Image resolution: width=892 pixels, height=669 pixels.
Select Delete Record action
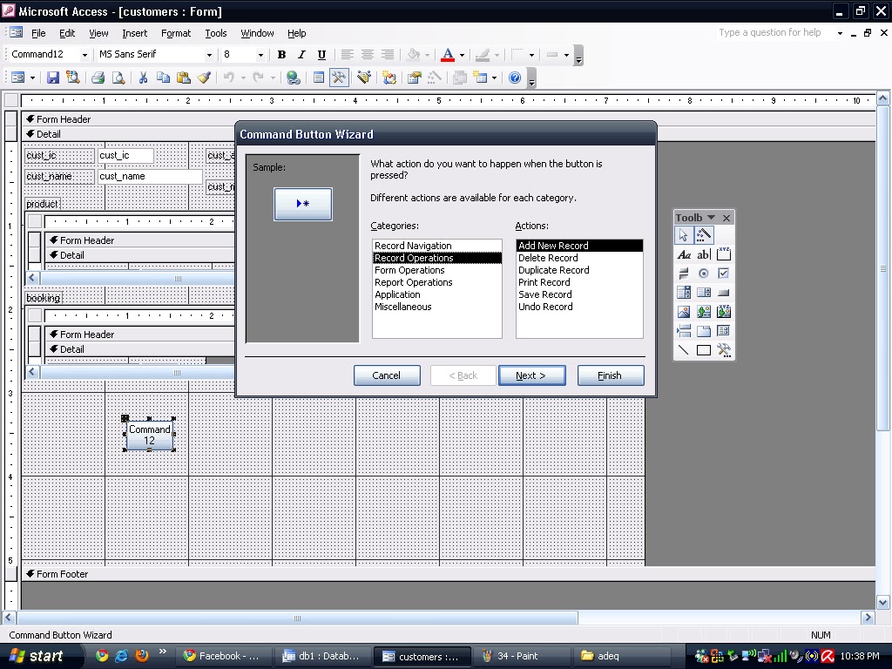tap(579, 258)
